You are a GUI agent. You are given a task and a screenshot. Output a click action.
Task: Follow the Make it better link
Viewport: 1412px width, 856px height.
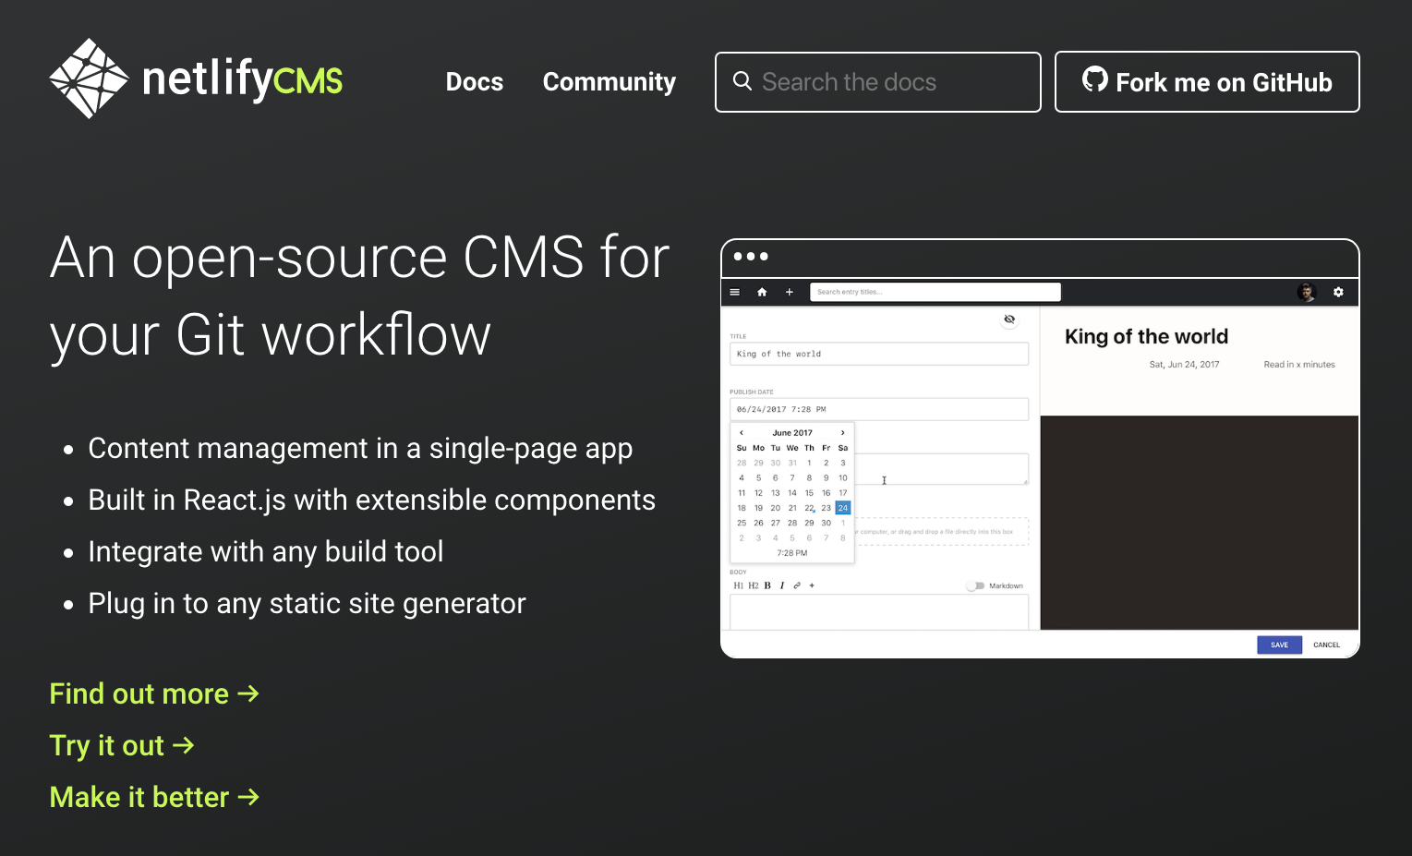tap(154, 797)
